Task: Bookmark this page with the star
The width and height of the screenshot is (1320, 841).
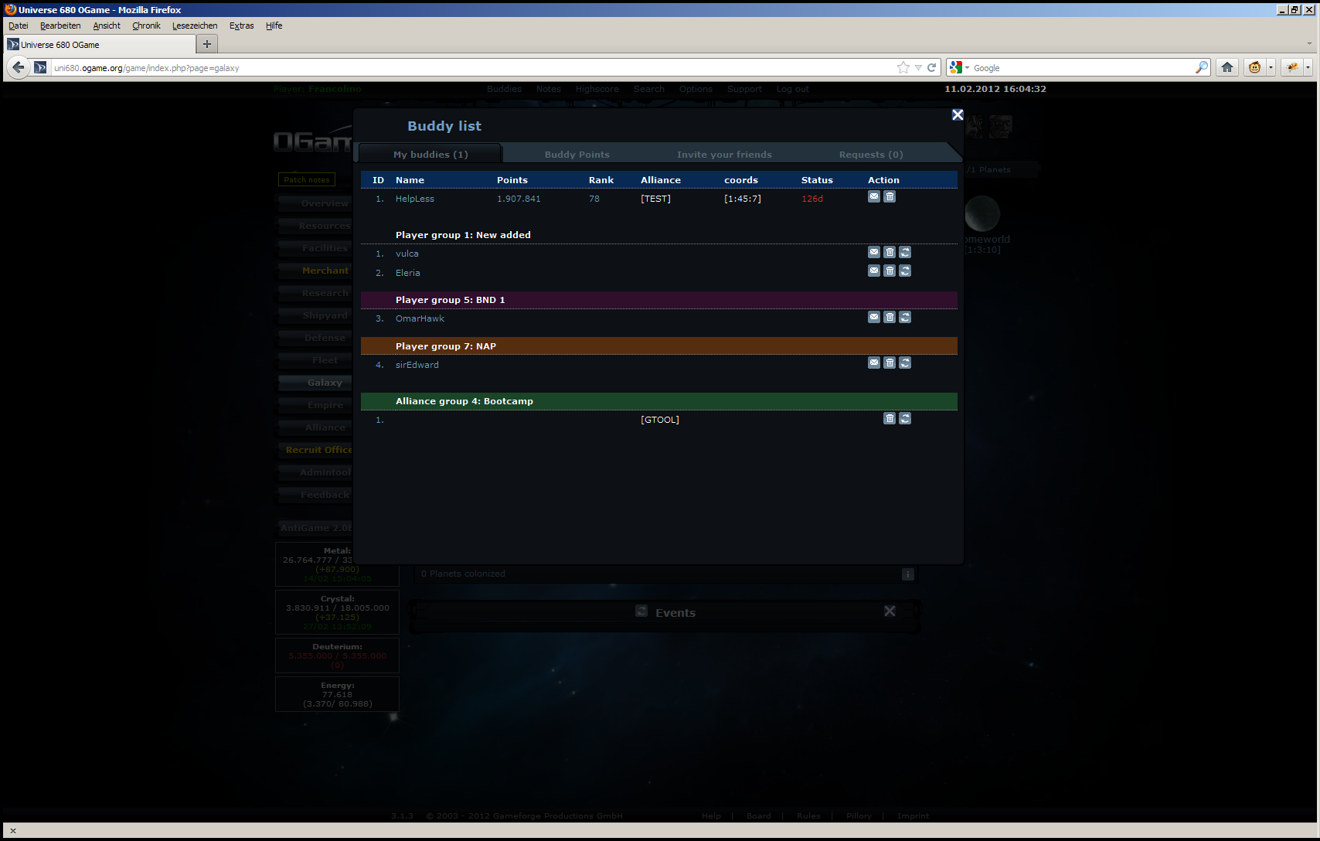Action: pos(903,67)
